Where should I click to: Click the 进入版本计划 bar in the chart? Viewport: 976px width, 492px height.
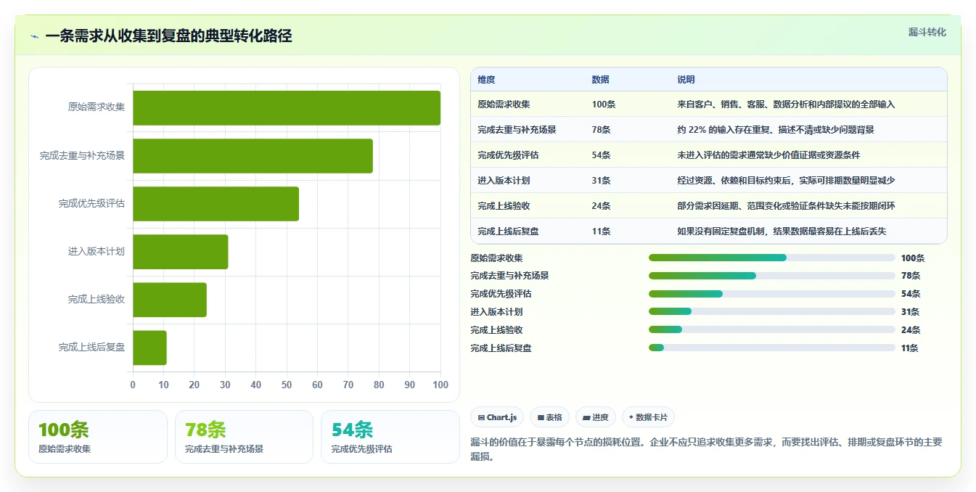pos(181,252)
